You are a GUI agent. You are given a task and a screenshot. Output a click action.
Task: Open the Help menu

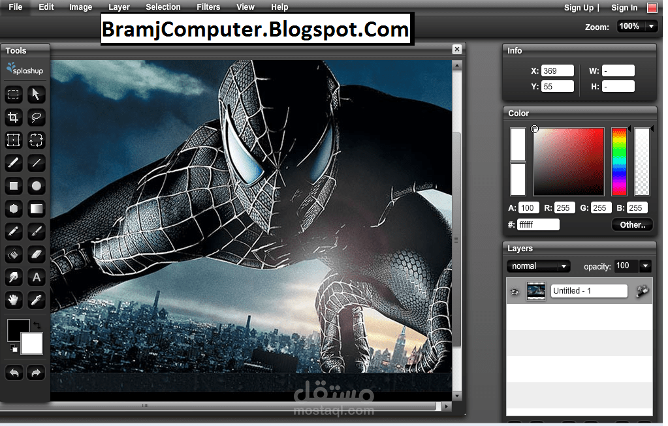coord(279,7)
